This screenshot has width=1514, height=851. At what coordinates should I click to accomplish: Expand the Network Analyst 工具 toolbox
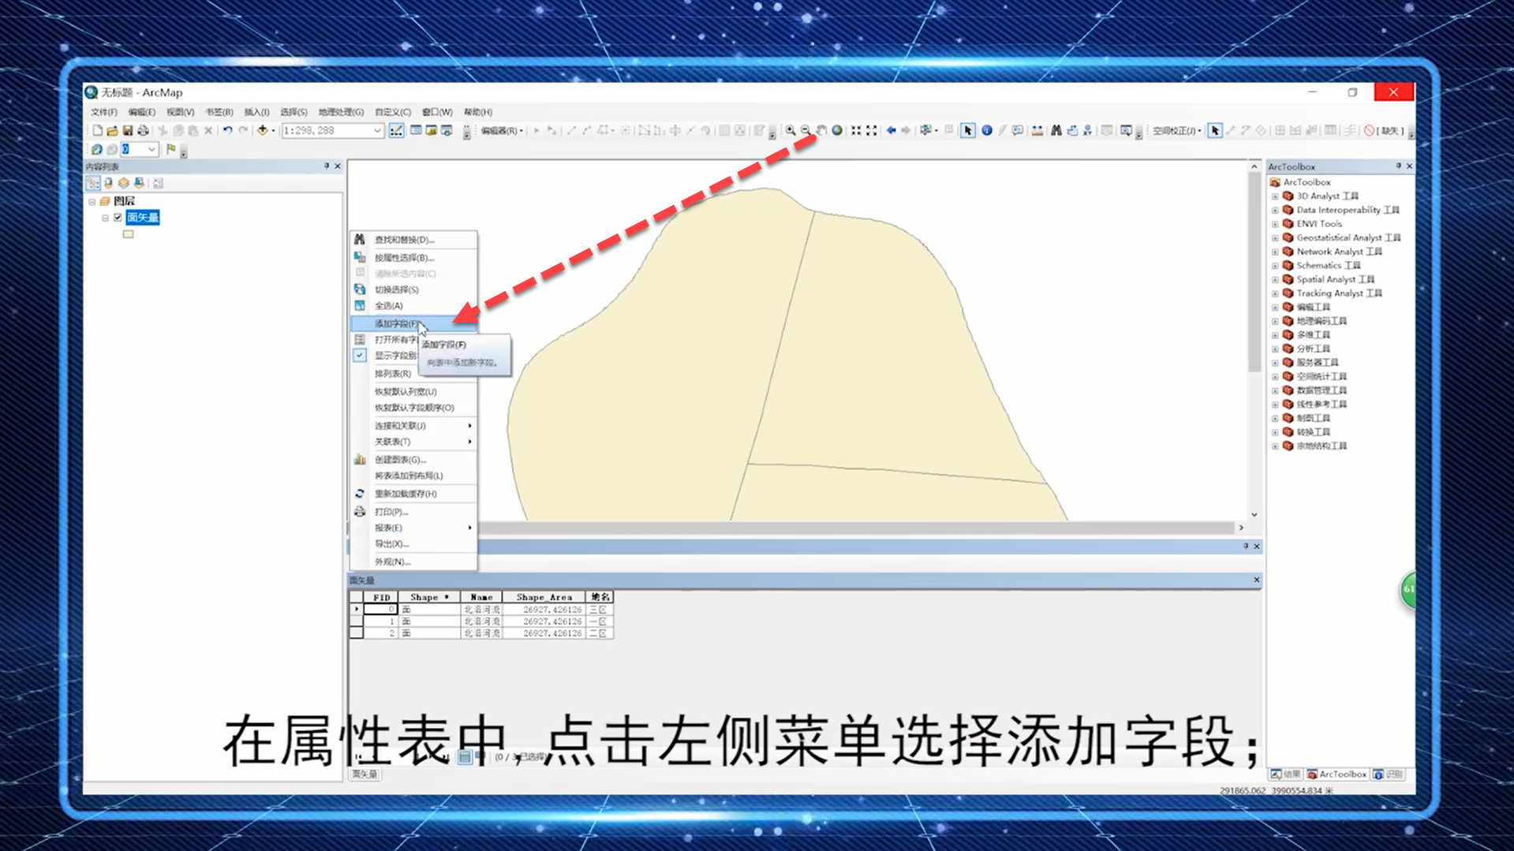click(1275, 252)
